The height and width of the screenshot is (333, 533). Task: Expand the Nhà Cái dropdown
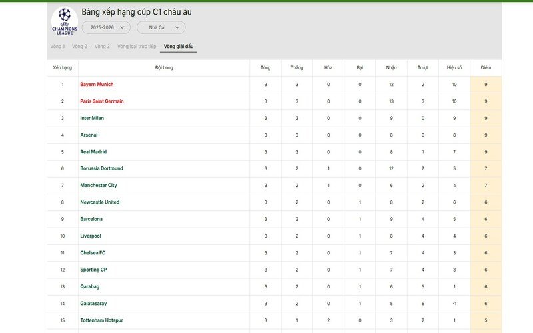click(161, 27)
